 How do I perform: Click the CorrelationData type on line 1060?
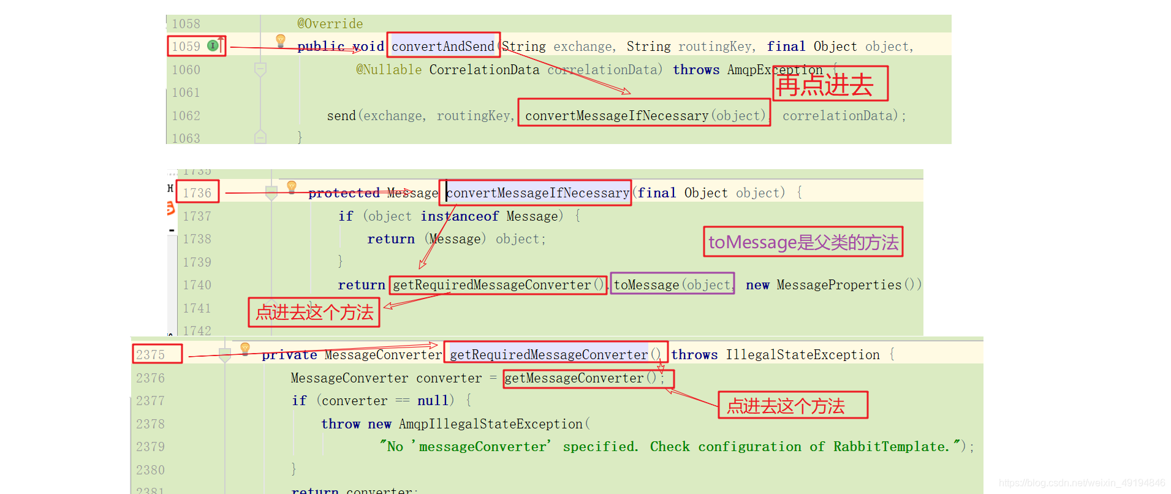[484, 70]
